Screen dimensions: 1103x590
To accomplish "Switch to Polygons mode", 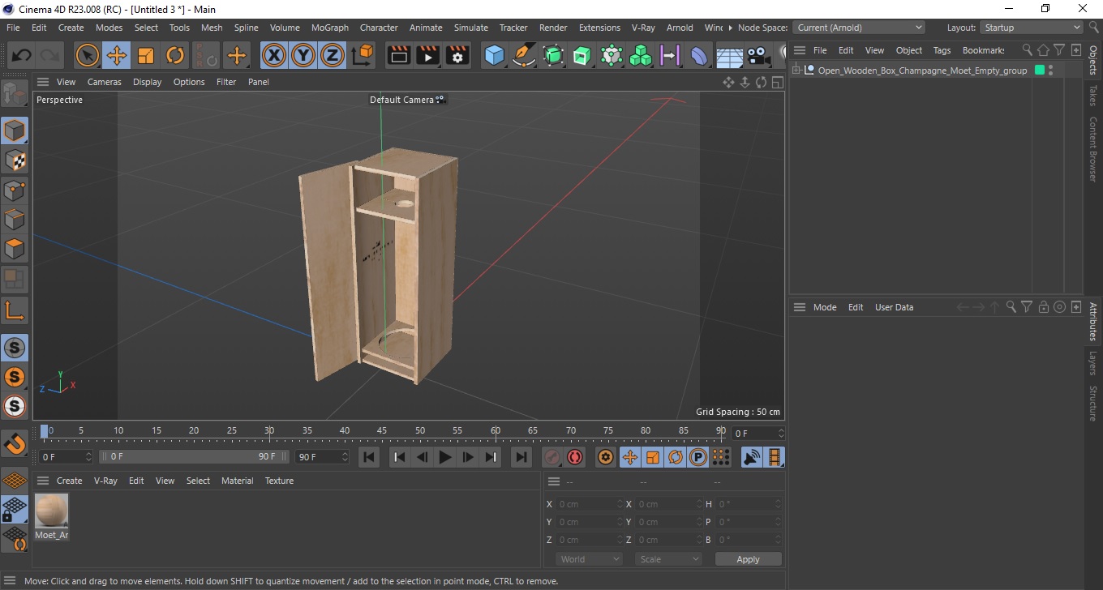I will [15, 249].
